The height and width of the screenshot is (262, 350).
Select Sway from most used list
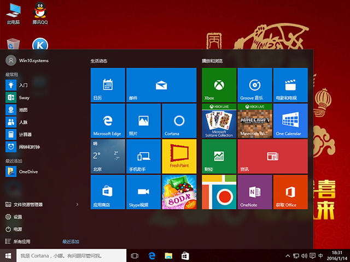click(24, 97)
